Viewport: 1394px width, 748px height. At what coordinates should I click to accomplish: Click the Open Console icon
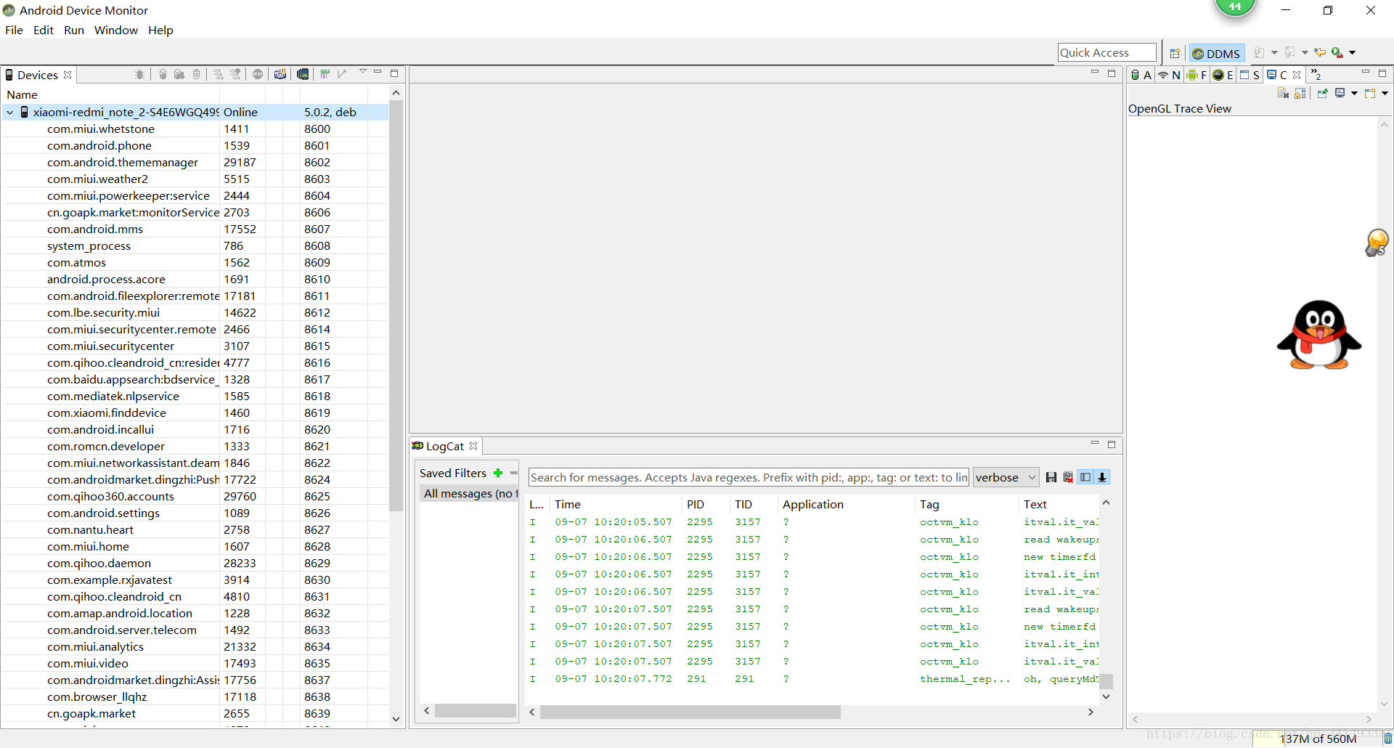[x=1371, y=93]
